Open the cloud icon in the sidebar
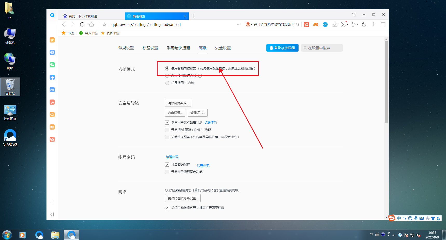Viewport: 446px width, 240px height. point(52,90)
